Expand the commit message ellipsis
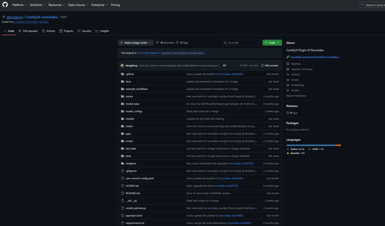Screen dimensions: 385x226 225,66
